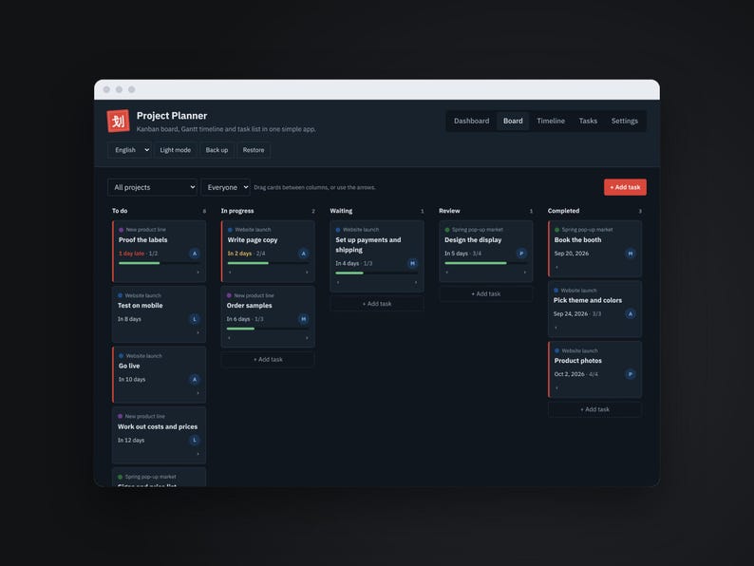This screenshot has width=754, height=566.
Task: Click progress bar on Set up payments card
Action: (377, 274)
